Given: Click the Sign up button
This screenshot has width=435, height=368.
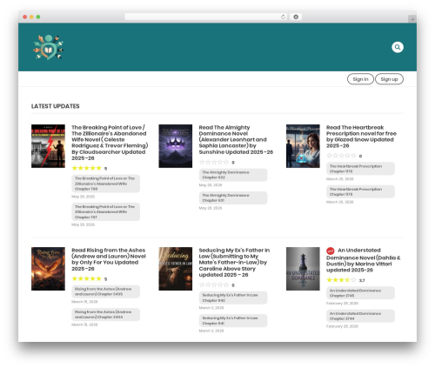Looking at the screenshot, I should coord(389,79).
